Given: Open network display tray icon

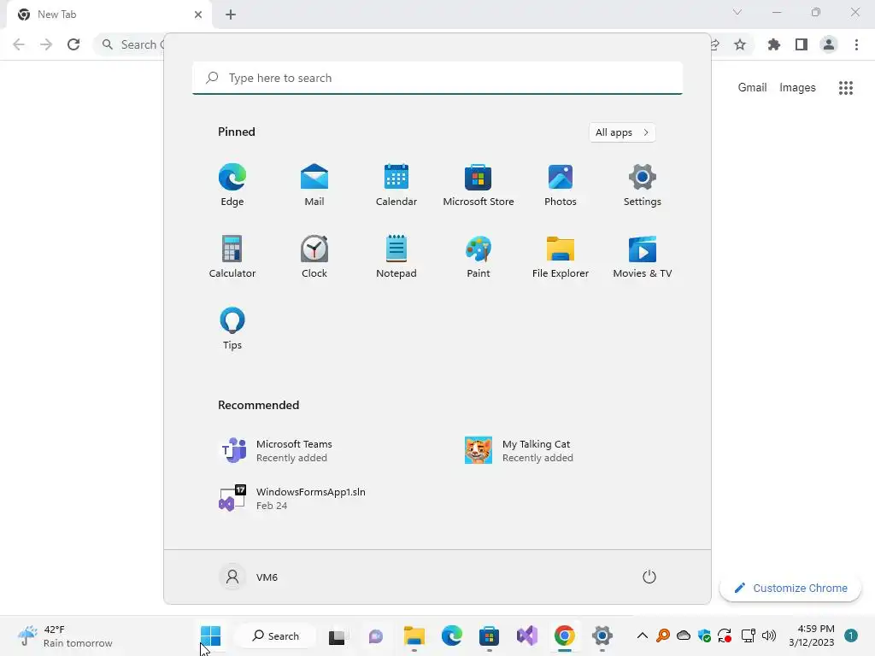Looking at the screenshot, I should point(748,635).
